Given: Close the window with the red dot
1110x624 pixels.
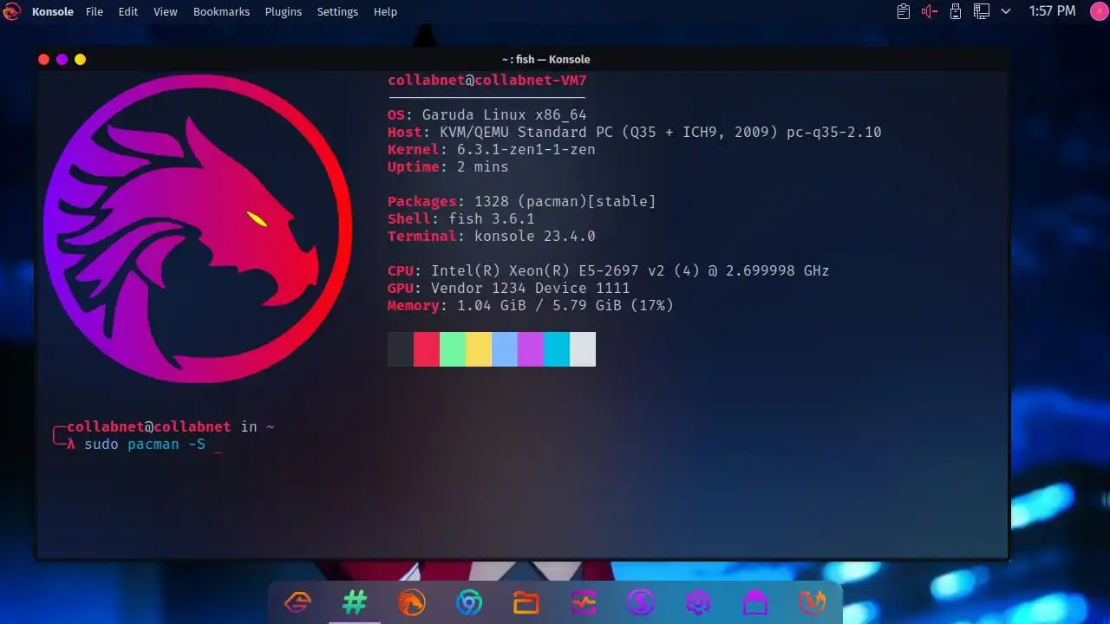Looking at the screenshot, I should point(44,59).
